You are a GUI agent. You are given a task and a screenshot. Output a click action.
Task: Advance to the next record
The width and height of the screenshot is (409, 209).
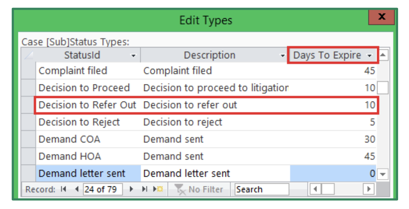point(132,189)
